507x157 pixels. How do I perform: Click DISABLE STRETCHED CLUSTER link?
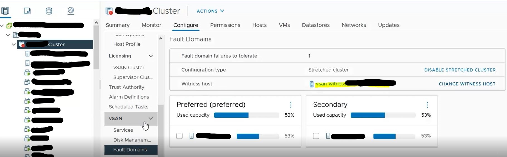(x=460, y=70)
